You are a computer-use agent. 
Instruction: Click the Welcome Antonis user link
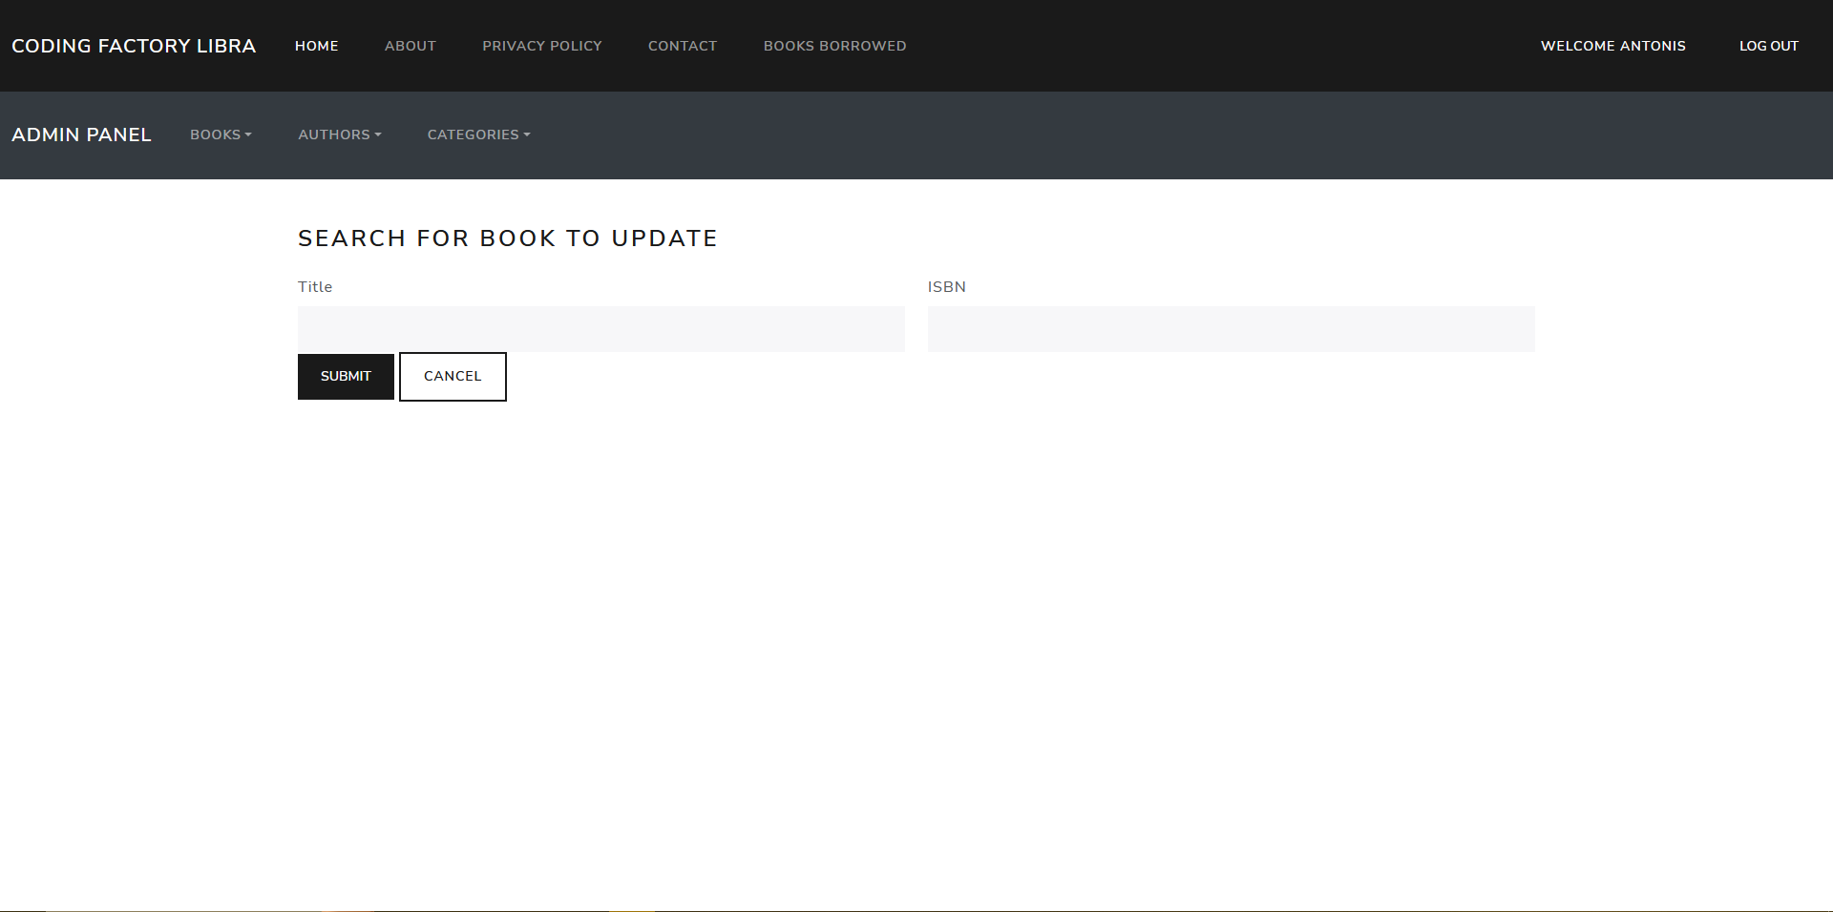[x=1612, y=46]
